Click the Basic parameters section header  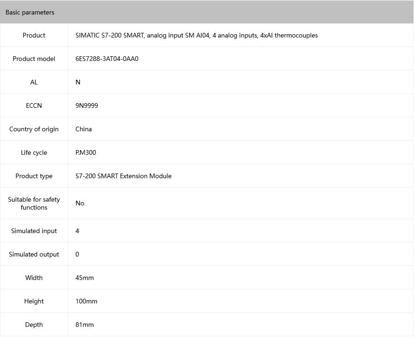point(30,13)
